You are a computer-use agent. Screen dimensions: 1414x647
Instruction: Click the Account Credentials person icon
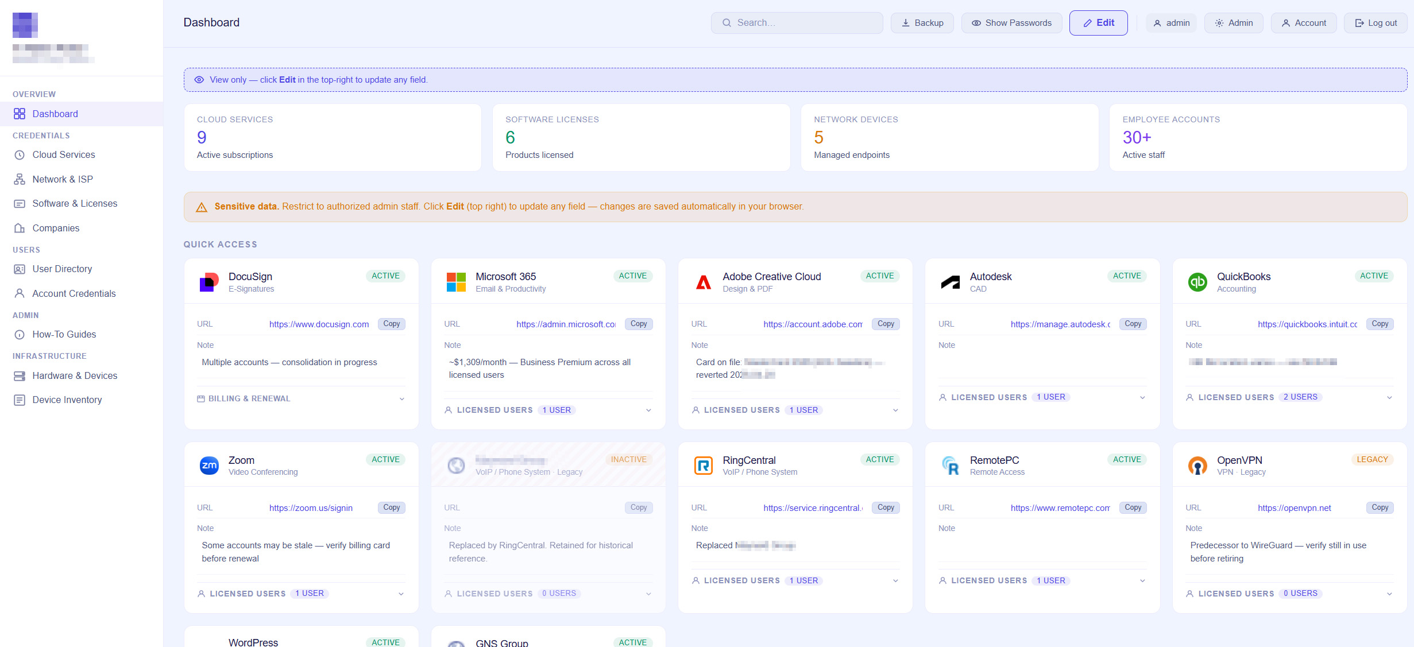coord(20,293)
